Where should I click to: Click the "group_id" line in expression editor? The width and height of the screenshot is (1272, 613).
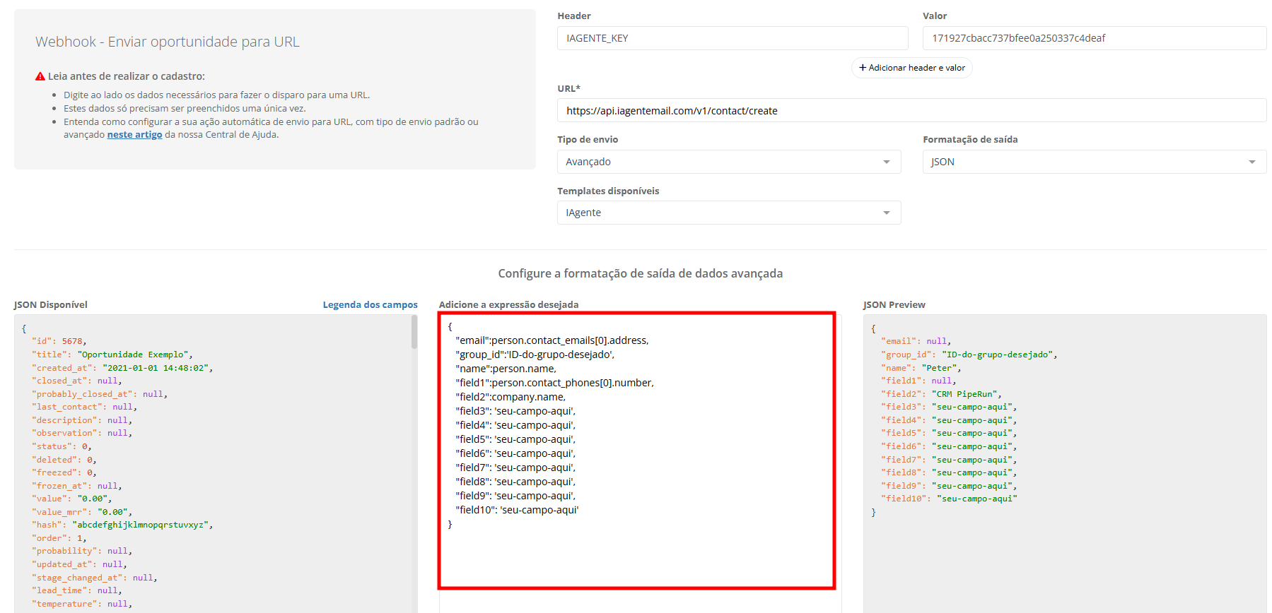[x=535, y=355]
